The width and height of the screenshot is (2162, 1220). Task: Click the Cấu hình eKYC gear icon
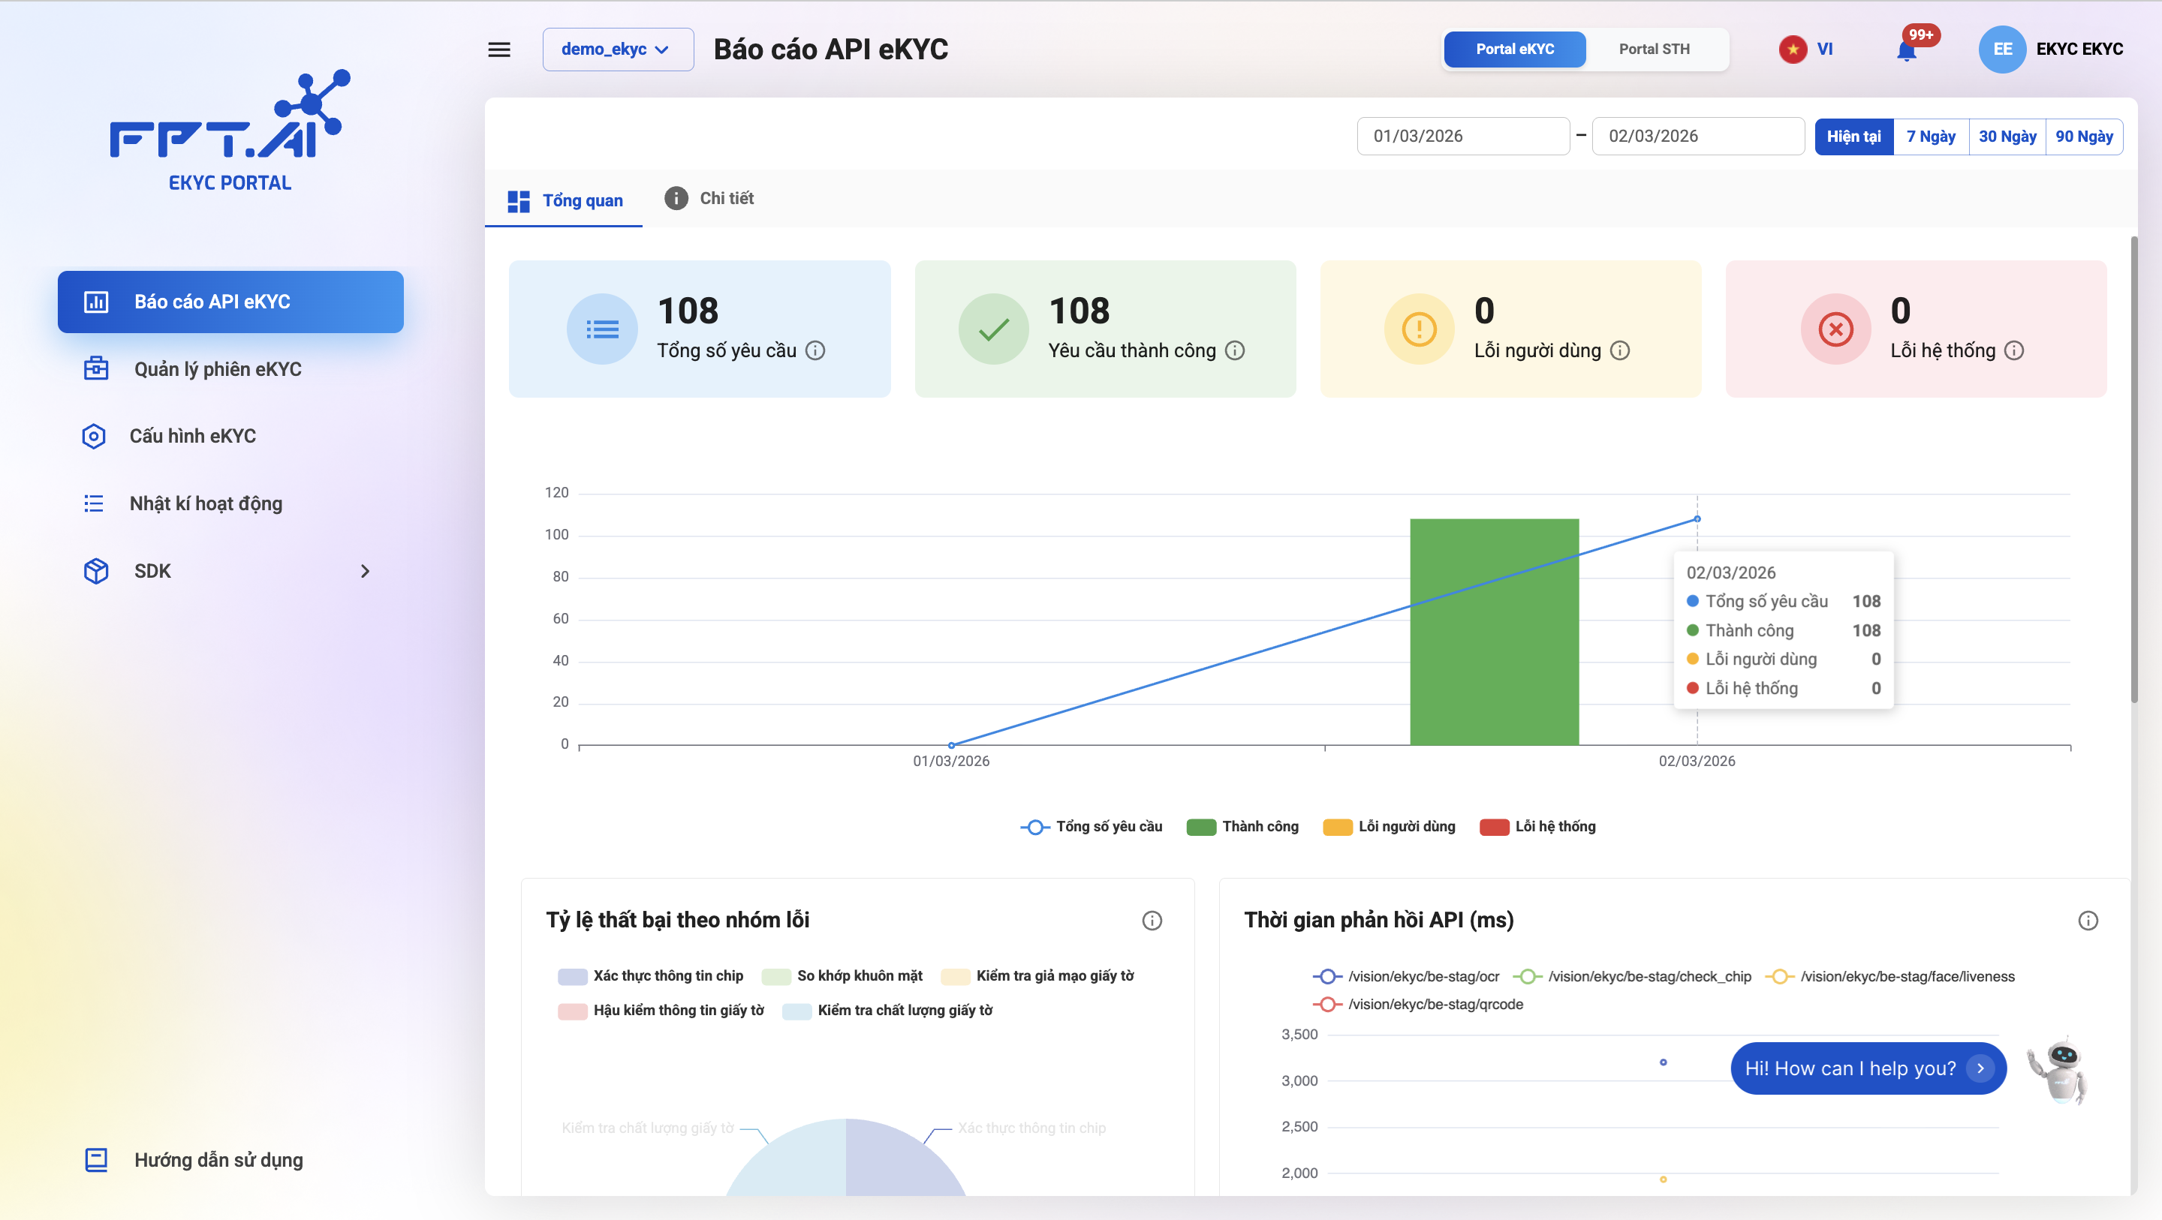(93, 437)
